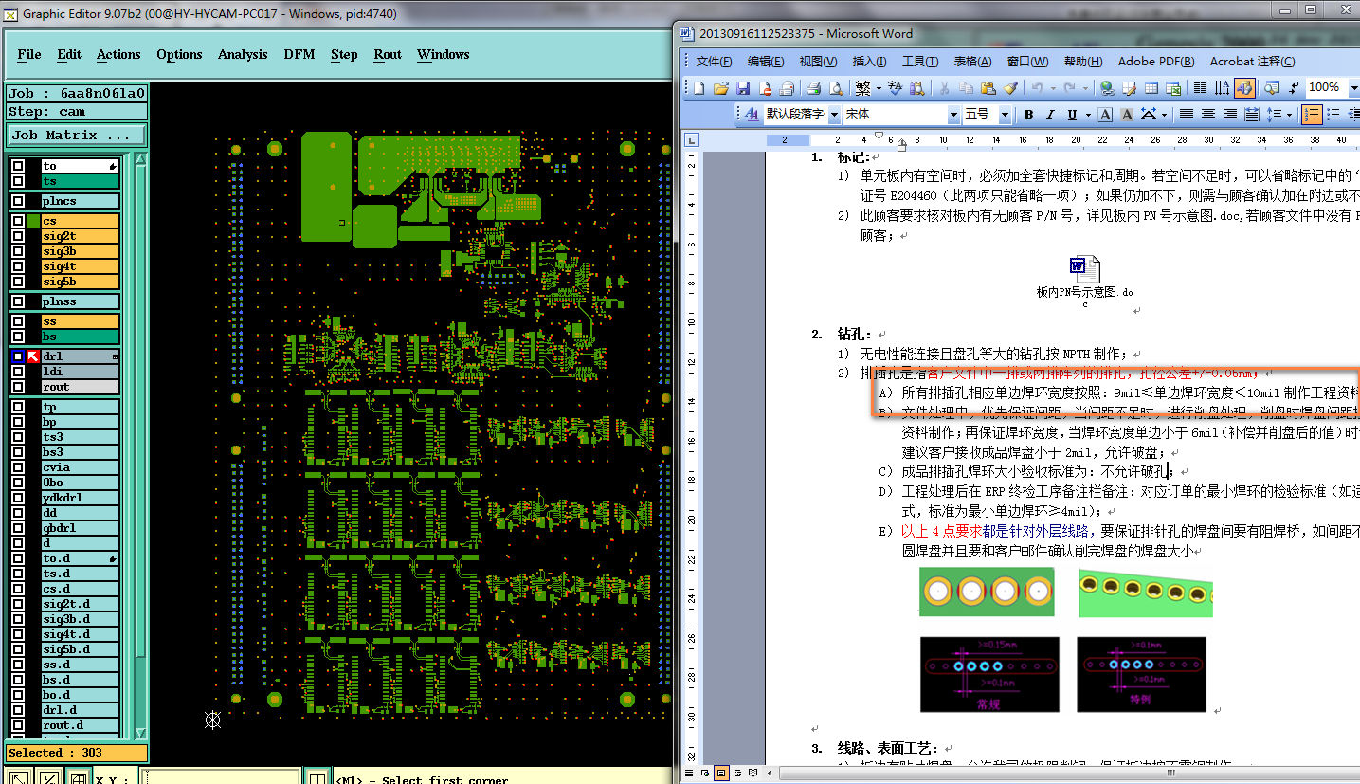This screenshot has width=1360, height=784.
Task: Expand the Undo history dropdown arrow
Action: point(1052,88)
